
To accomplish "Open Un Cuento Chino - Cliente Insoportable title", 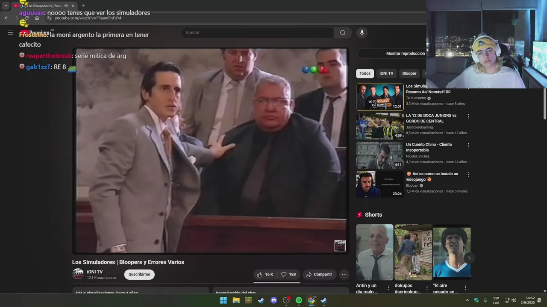I will click(x=429, y=147).
